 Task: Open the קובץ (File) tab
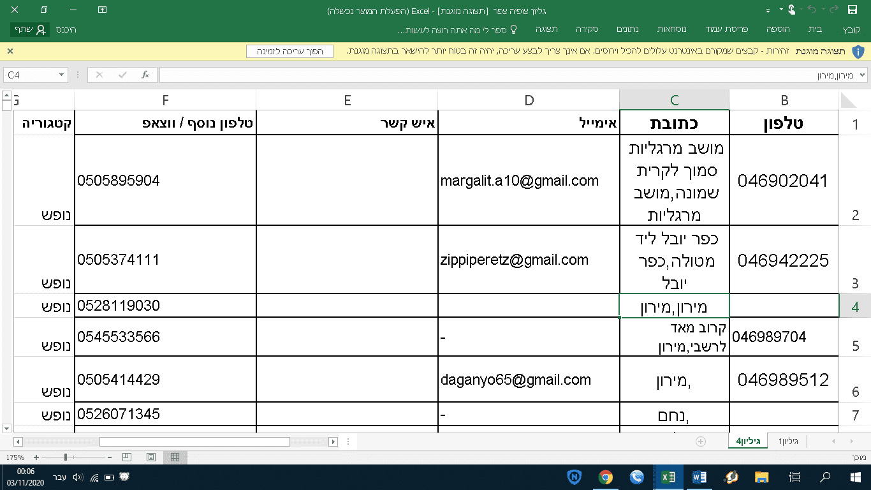pyautogui.click(x=851, y=29)
